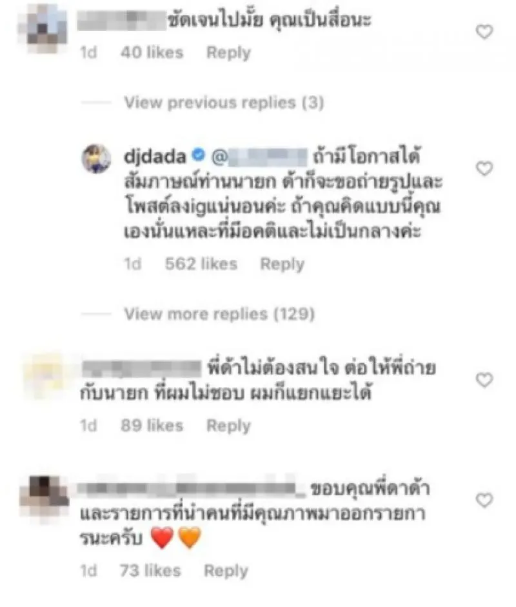Open the blurred mention in djdada's reply
The height and width of the screenshot is (607, 516).
[x=259, y=157]
